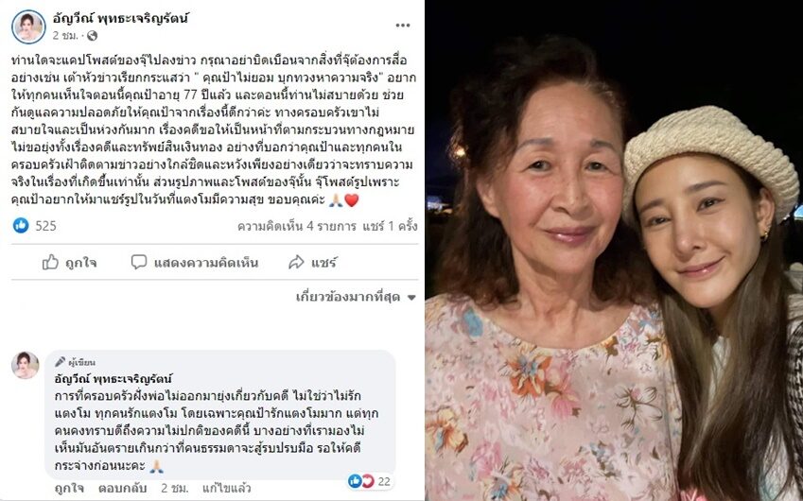Open the three-dot post options menu

tap(403, 26)
